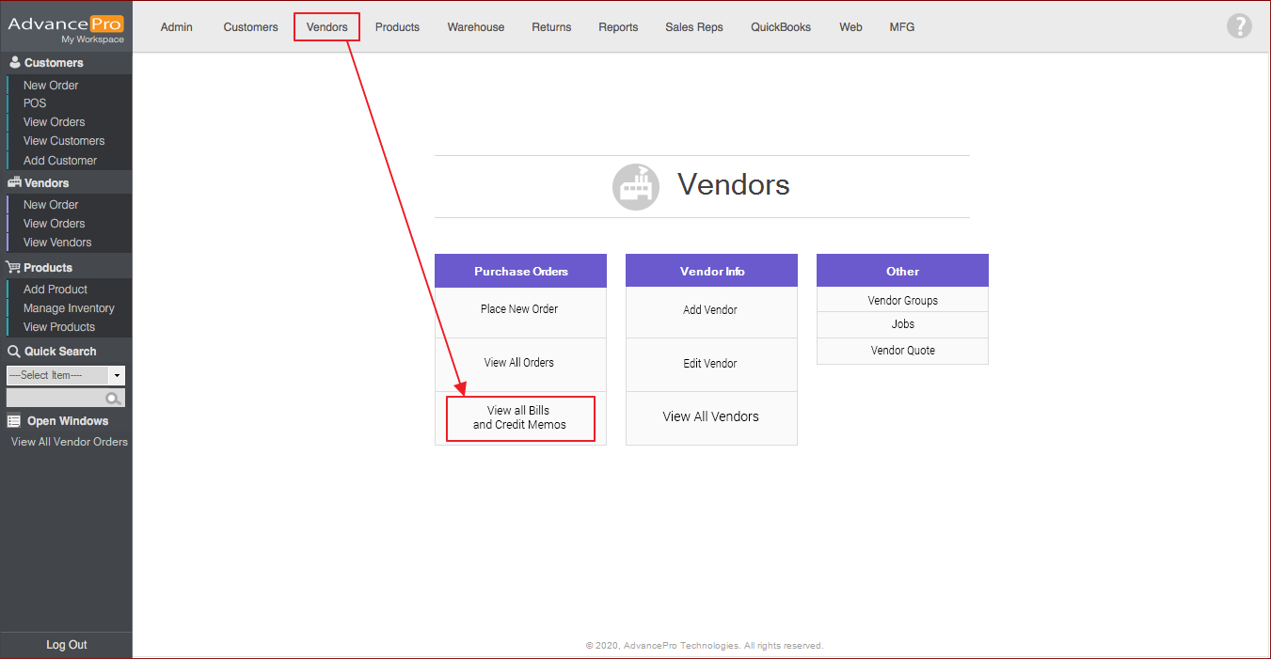Click Log Out at the sidebar bottom
The height and width of the screenshot is (659, 1271).
[66, 645]
